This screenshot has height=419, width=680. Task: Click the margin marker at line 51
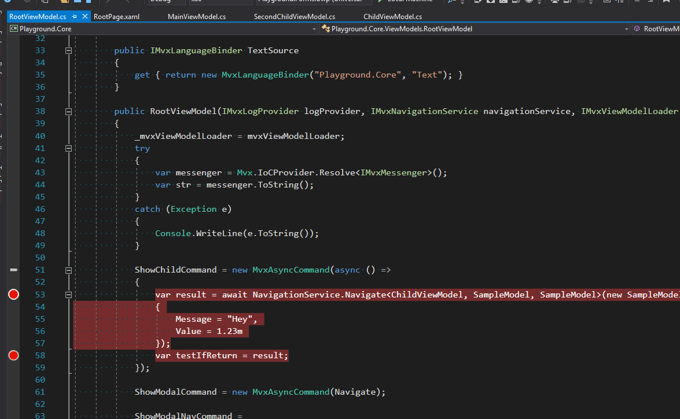pyautogui.click(x=14, y=270)
